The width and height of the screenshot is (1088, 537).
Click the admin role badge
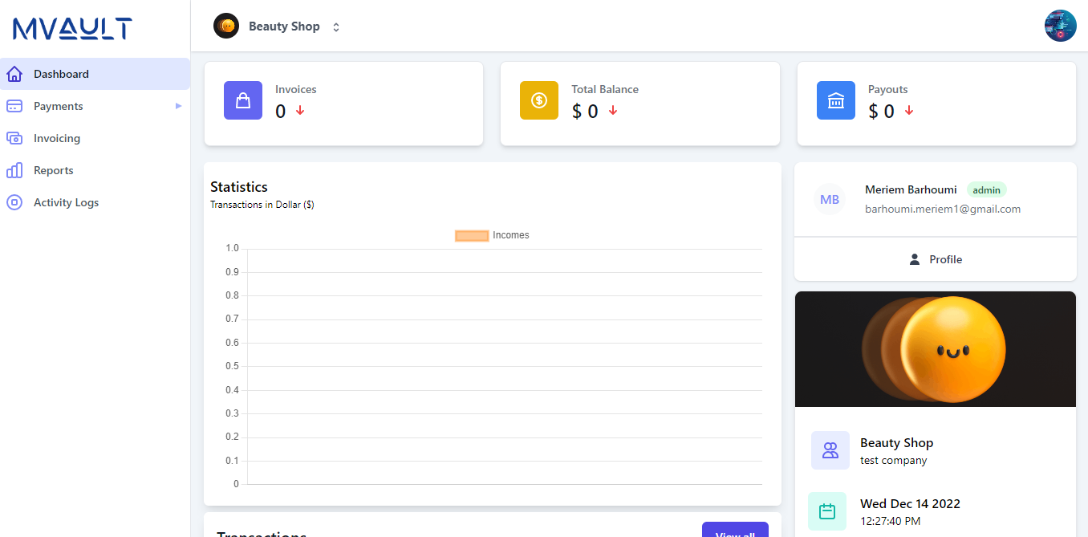986,190
